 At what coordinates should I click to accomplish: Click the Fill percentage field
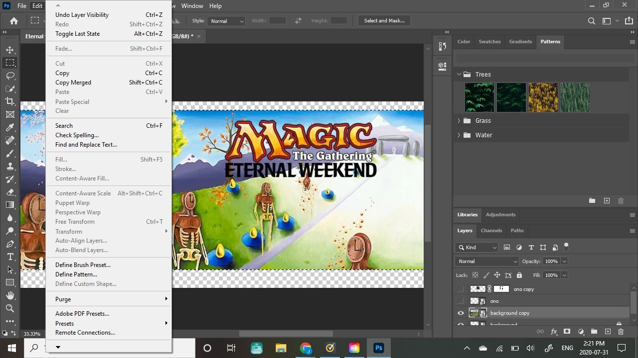(551, 275)
